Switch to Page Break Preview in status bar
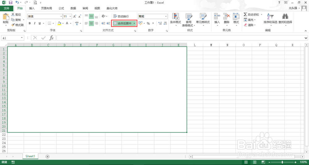This screenshot has width=309, height=165. pyautogui.click(x=263, y=162)
